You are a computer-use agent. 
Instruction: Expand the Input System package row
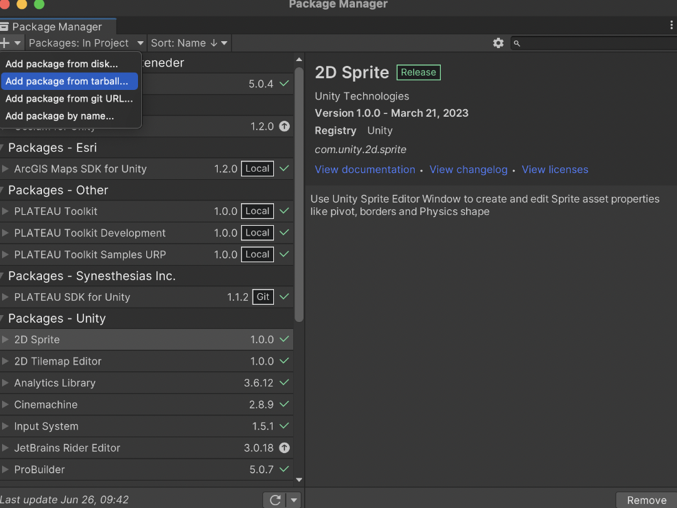coord(5,426)
